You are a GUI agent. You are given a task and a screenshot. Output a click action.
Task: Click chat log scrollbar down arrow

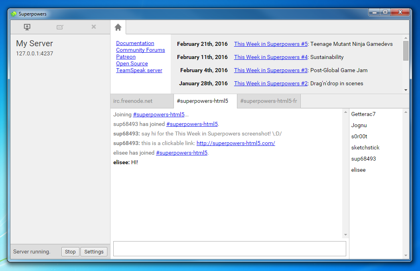tap(345, 235)
